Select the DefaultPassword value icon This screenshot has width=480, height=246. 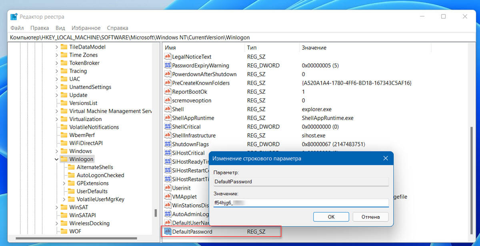168,232
